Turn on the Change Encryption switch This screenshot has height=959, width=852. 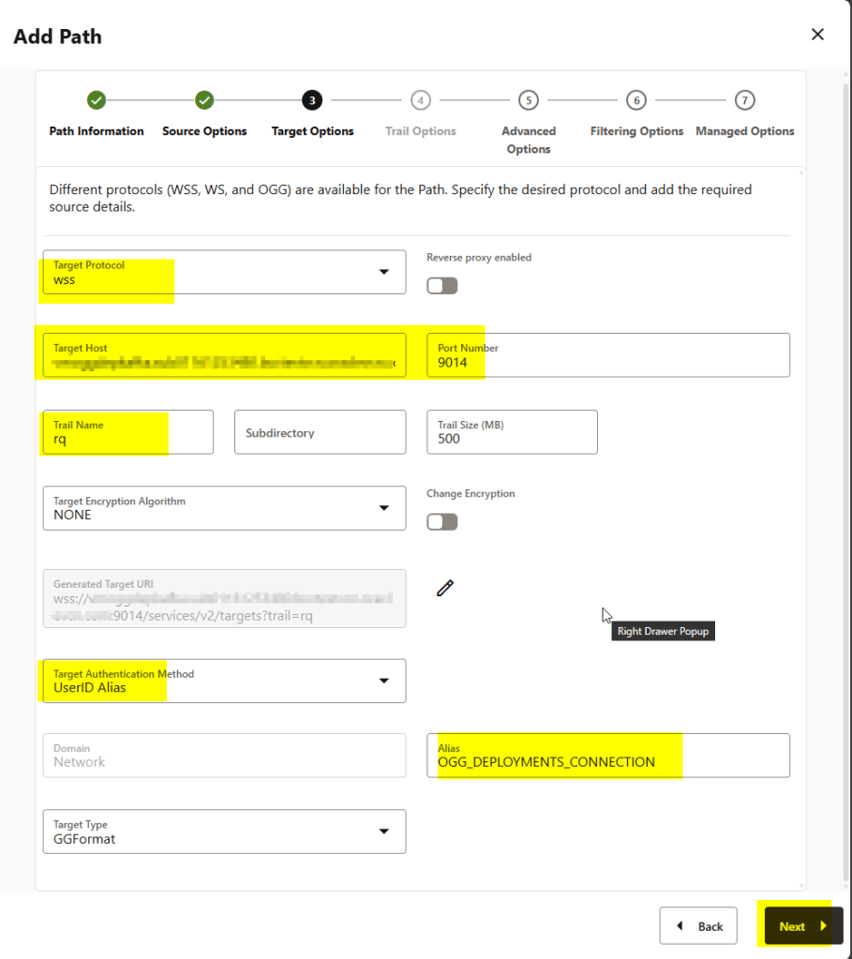(x=441, y=521)
